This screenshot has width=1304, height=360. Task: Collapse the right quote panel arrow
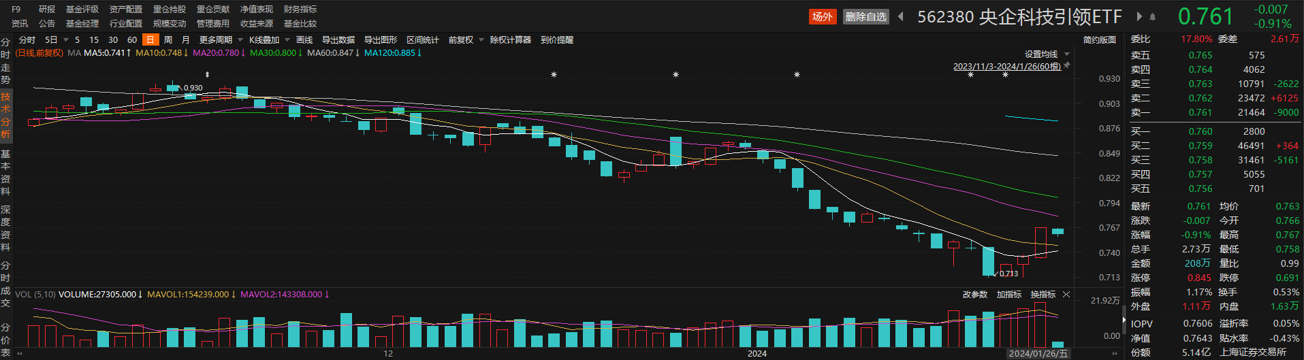point(1124,319)
